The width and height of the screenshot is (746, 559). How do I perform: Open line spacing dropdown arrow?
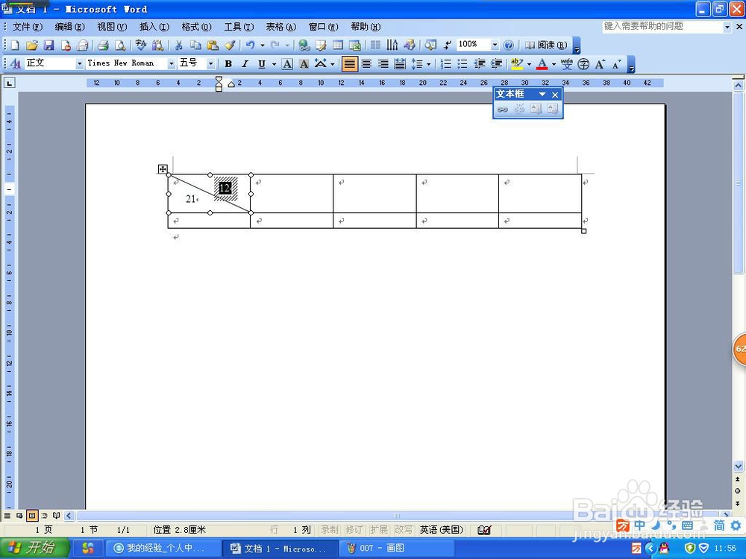[429, 63]
